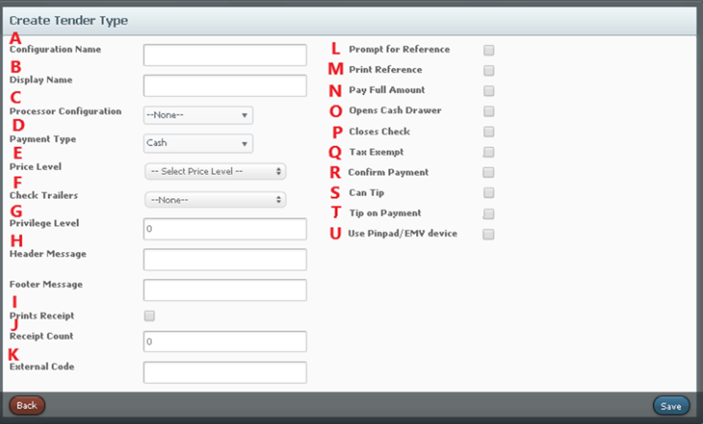
Task: Open the Check Trailers dropdown
Action: point(215,200)
